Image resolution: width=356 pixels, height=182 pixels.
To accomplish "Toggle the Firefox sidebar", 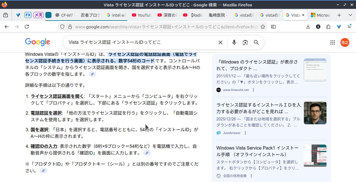I will click(273, 27).
